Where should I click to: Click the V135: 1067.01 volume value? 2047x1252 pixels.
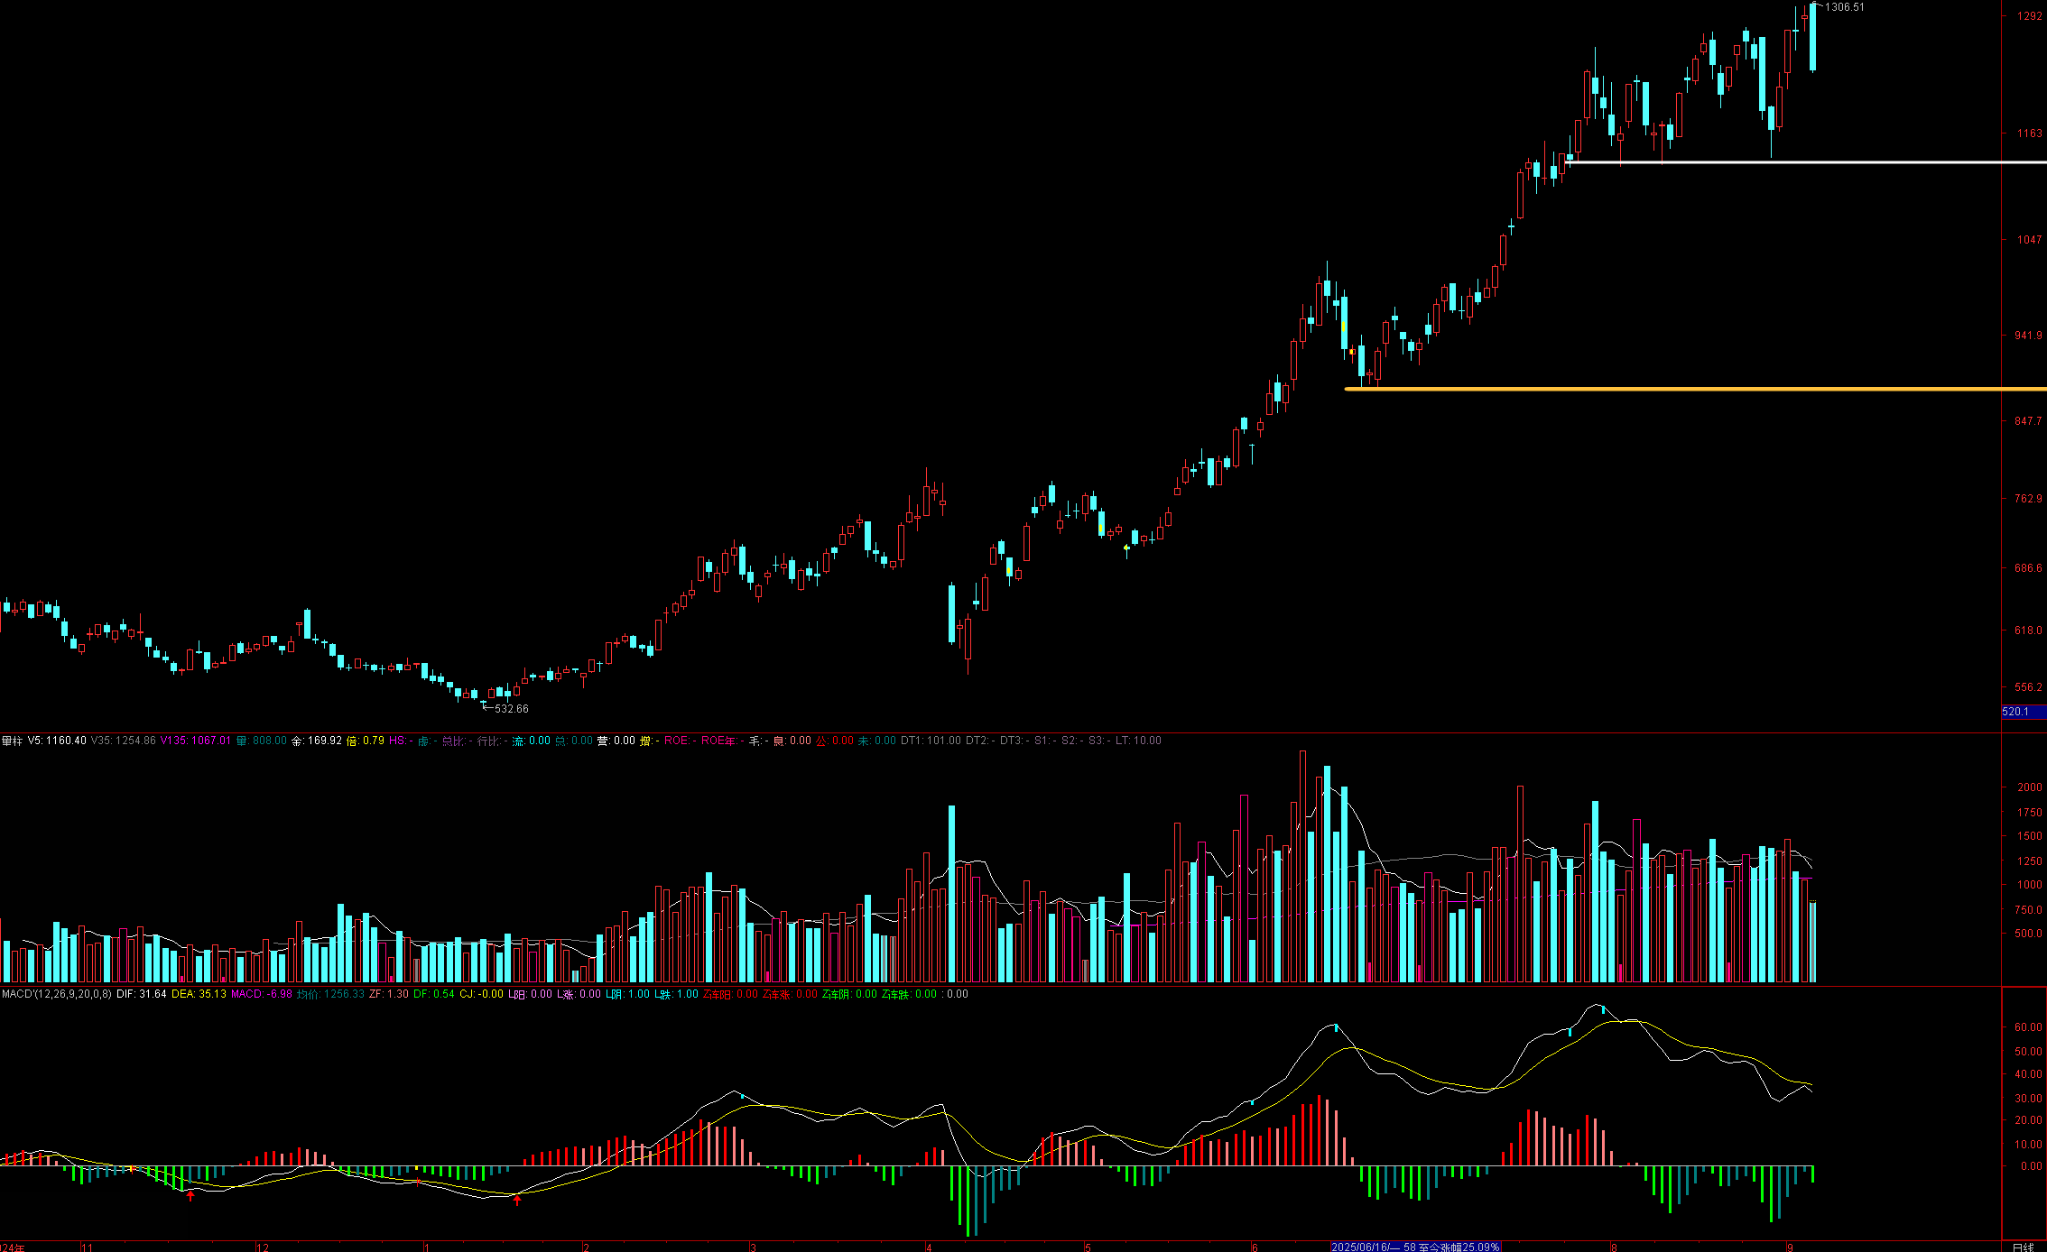(x=196, y=741)
